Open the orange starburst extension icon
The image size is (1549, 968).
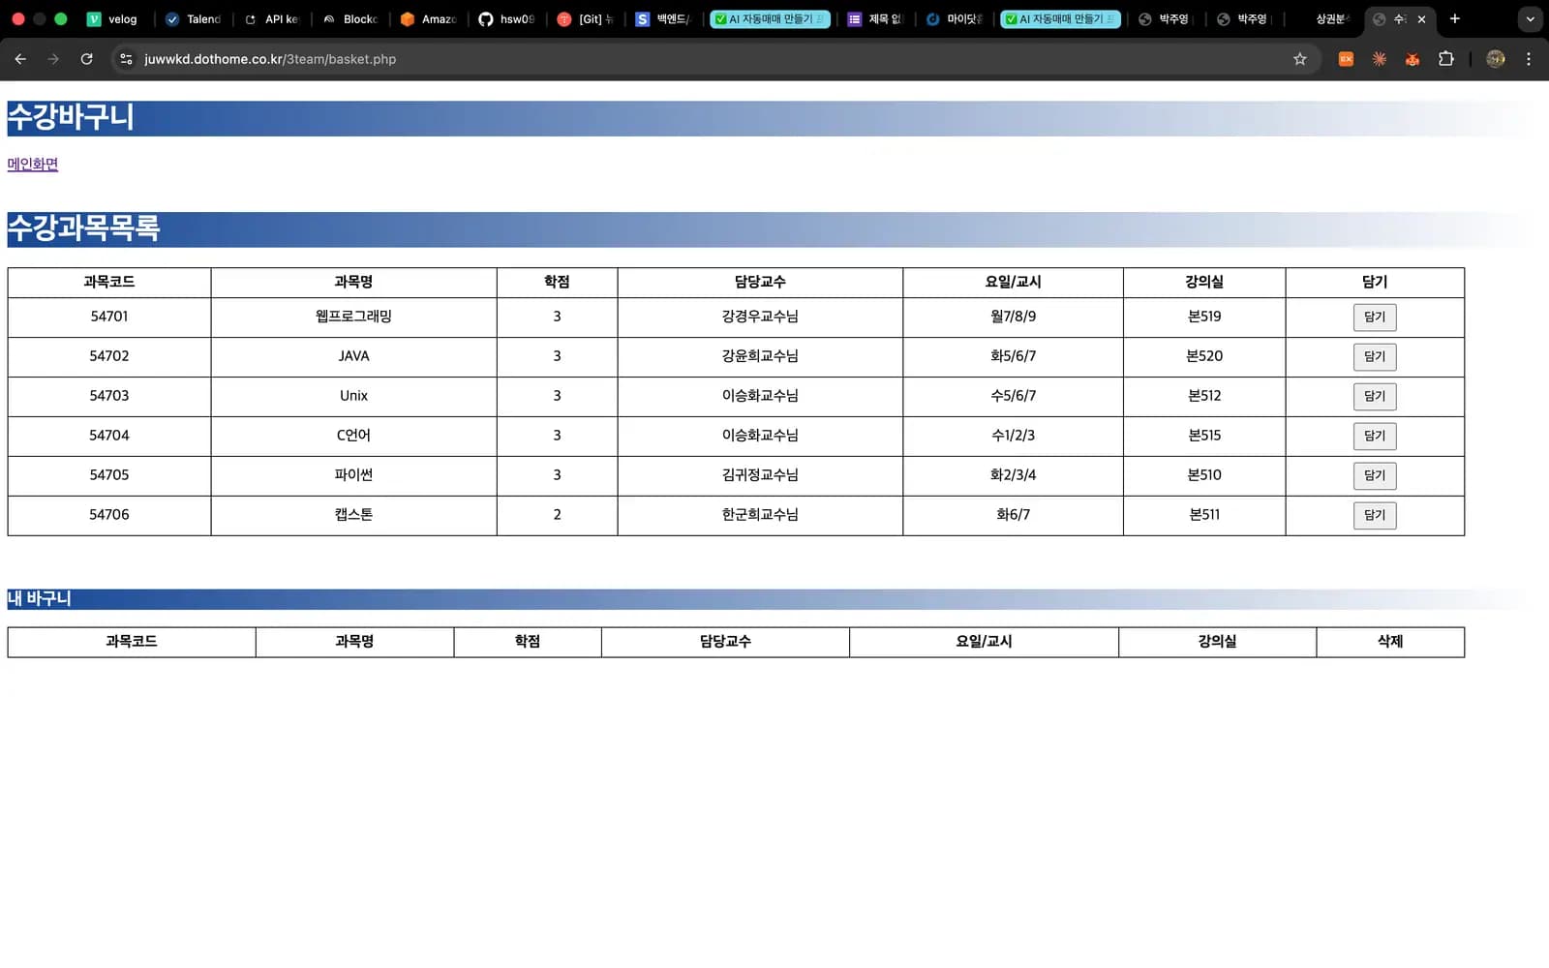point(1380,59)
